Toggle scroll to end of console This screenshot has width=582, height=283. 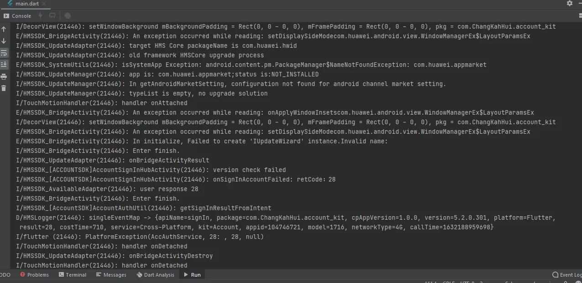(4, 65)
